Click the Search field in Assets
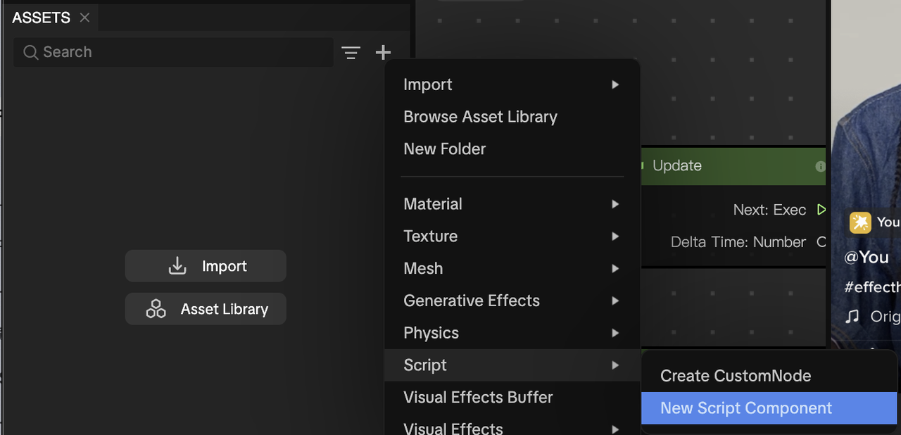 point(173,52)
